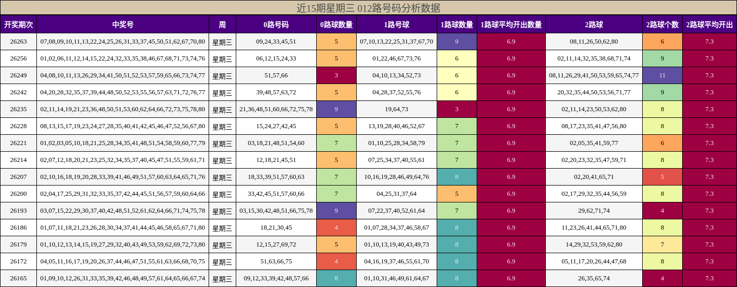Click 2路球个数 cell showing 7 in row 26179
This screenshot has height=287, width=737.
coord(662,244)
